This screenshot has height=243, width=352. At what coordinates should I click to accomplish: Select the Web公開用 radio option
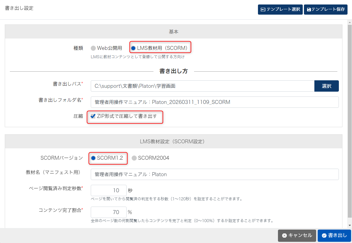point(93,48)
